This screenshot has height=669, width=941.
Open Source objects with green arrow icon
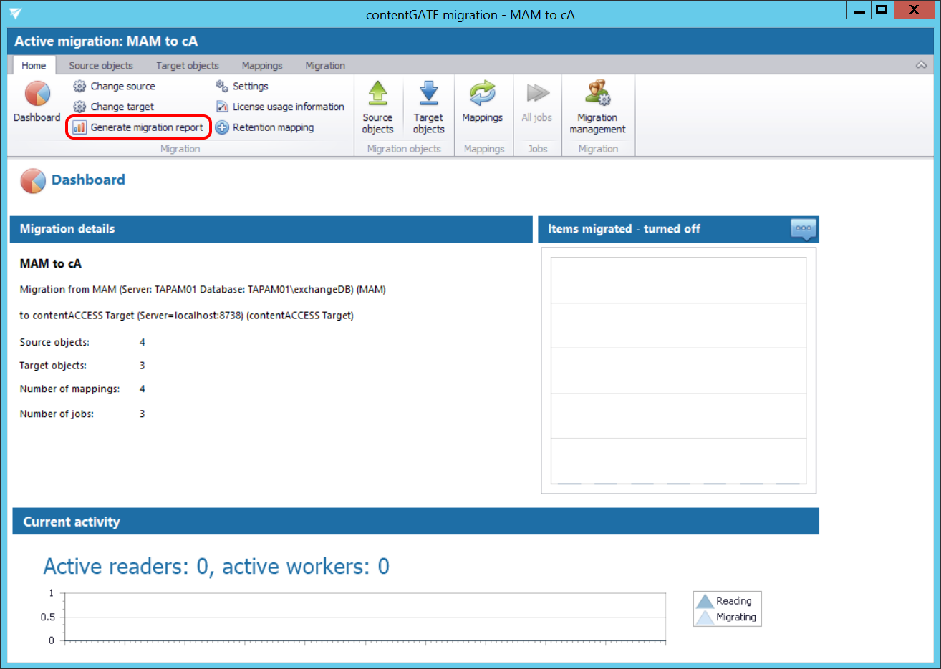(x=377, y=94)
